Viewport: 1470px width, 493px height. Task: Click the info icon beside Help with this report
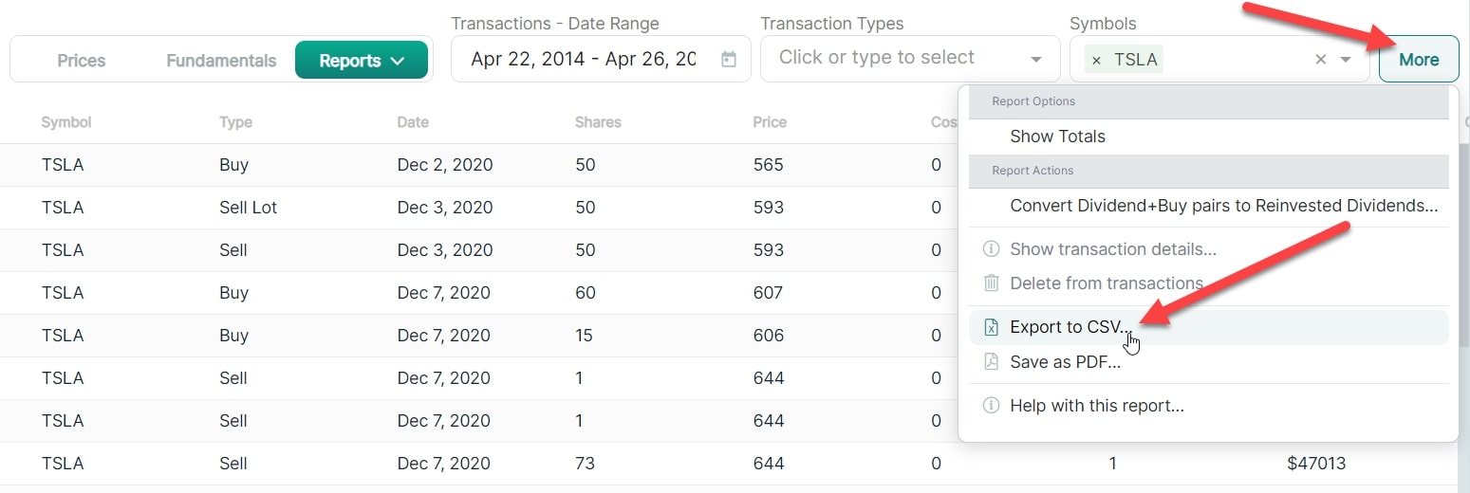click(x=991, y=405)
